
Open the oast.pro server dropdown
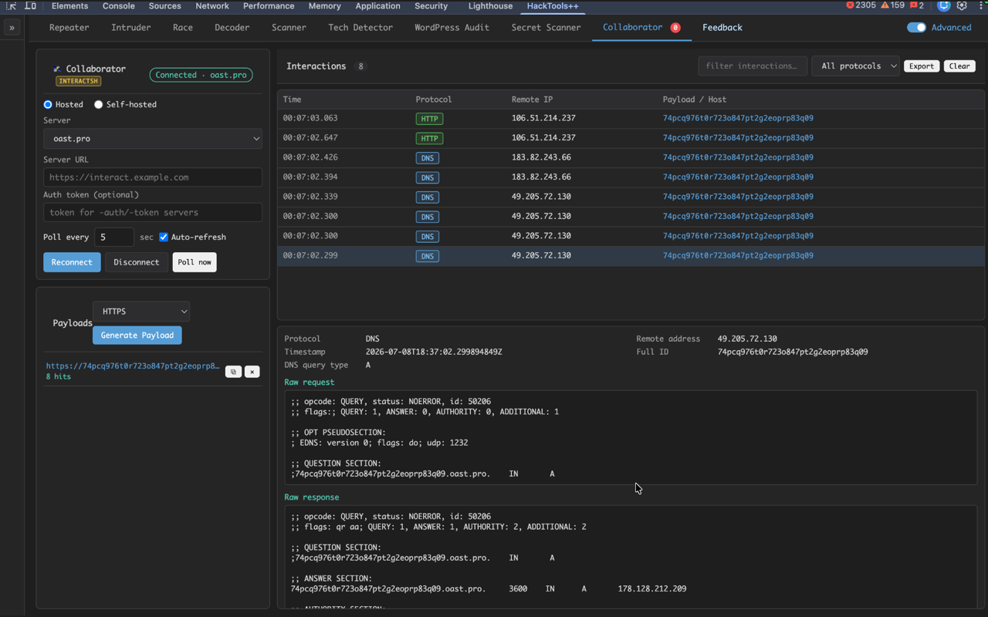pos(153,139)
